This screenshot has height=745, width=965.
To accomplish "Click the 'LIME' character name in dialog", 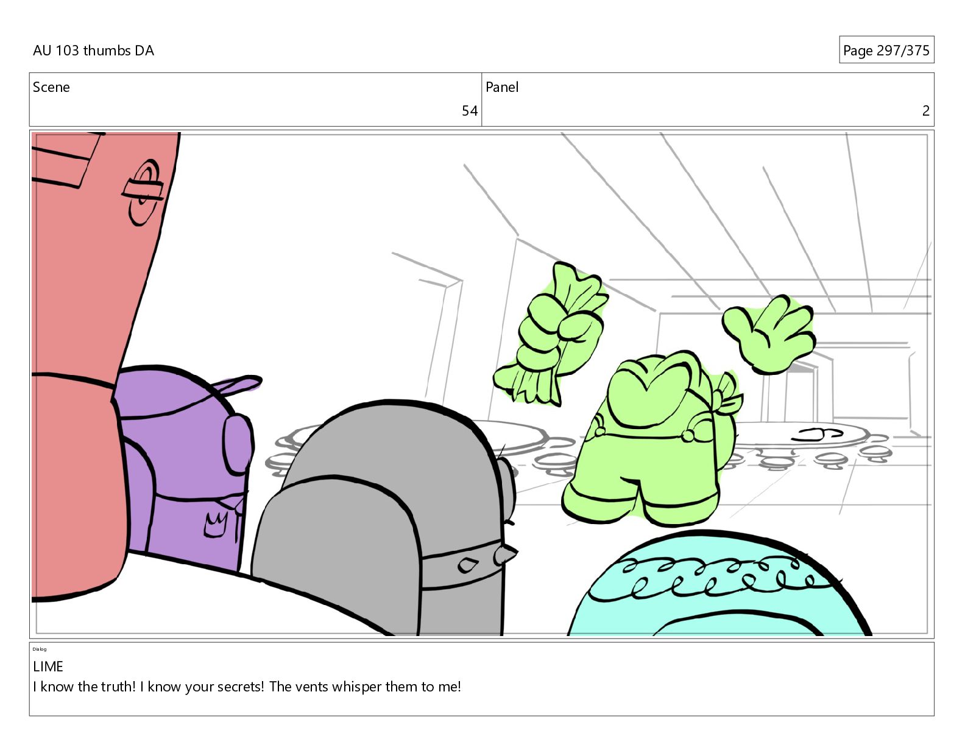I will 48,666.
